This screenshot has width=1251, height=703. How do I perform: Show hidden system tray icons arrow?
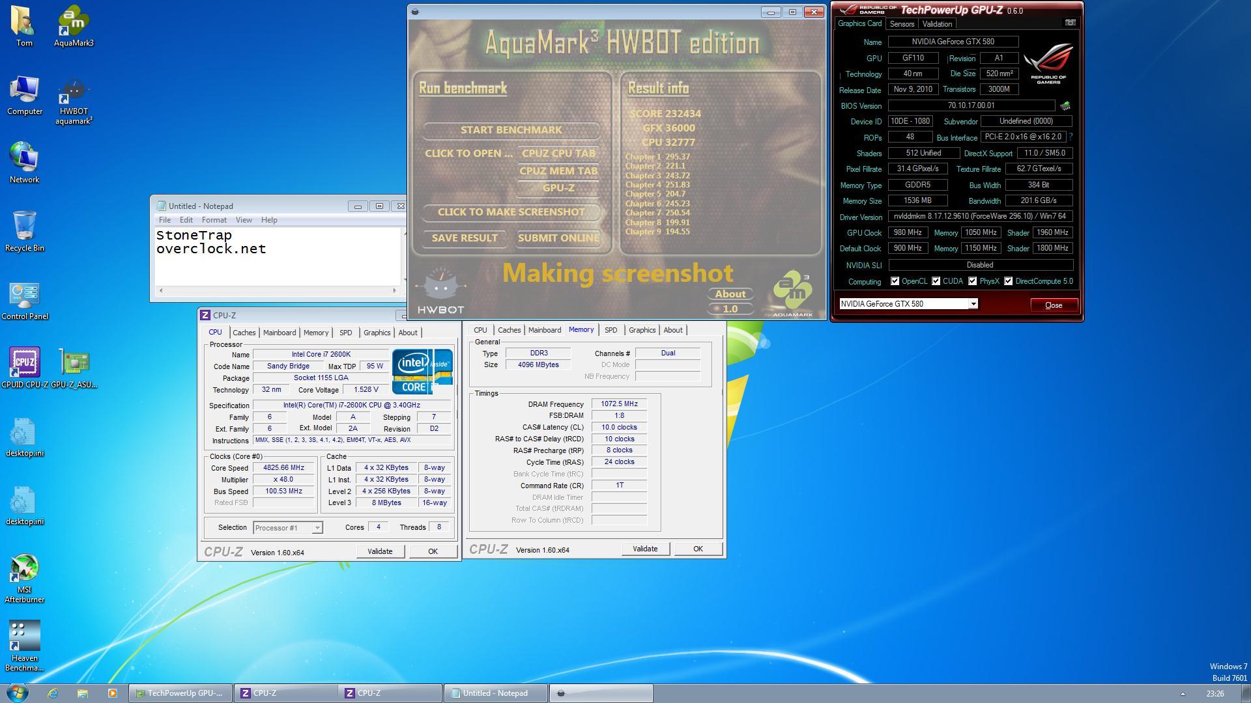pos(1183,694)
